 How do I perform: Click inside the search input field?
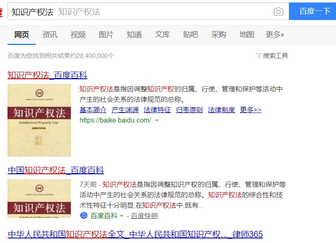click(x=125, y=12)
